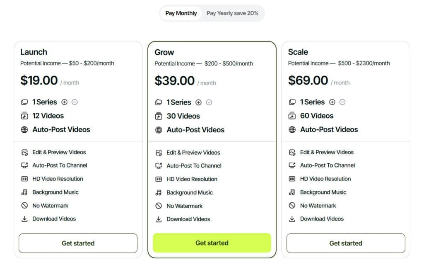Decrease the Series count in the Scale plan
The width and height of the screenshot is (424, 260).
(x=342, y=102)
